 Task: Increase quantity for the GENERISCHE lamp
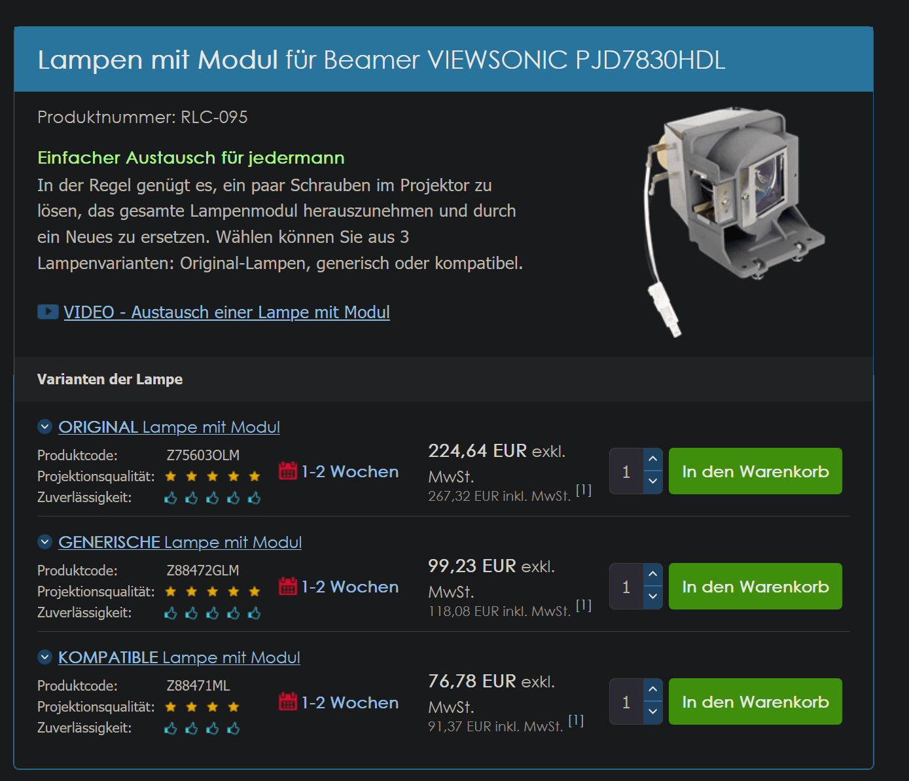click(x=652, y=574)
